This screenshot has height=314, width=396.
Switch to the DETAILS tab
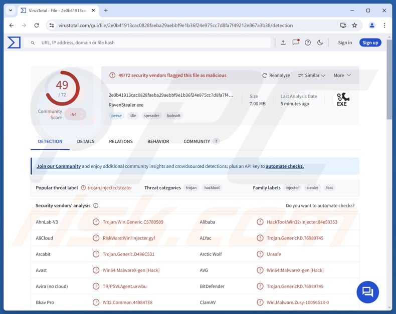click(86, 141)
